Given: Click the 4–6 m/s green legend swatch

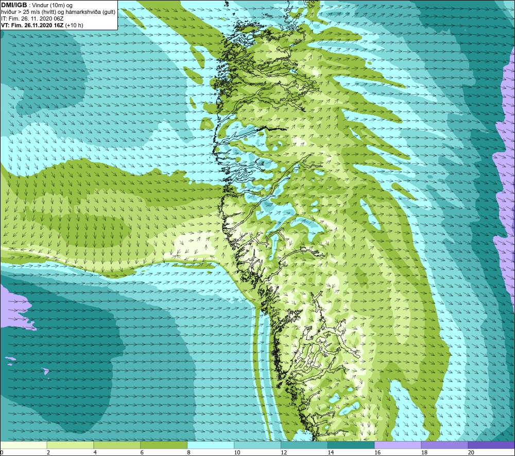Looking at the screenshot, I should 117,445.
